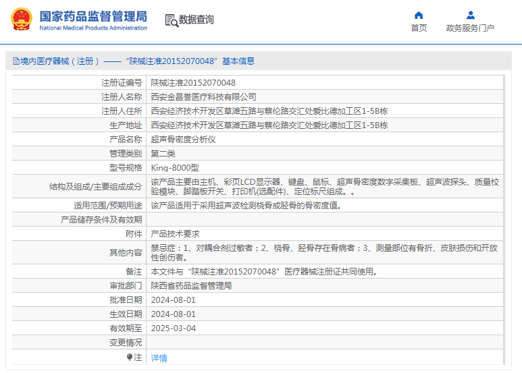Click the 适用范围/预期用途 label
522x373 pixels.
108,206
